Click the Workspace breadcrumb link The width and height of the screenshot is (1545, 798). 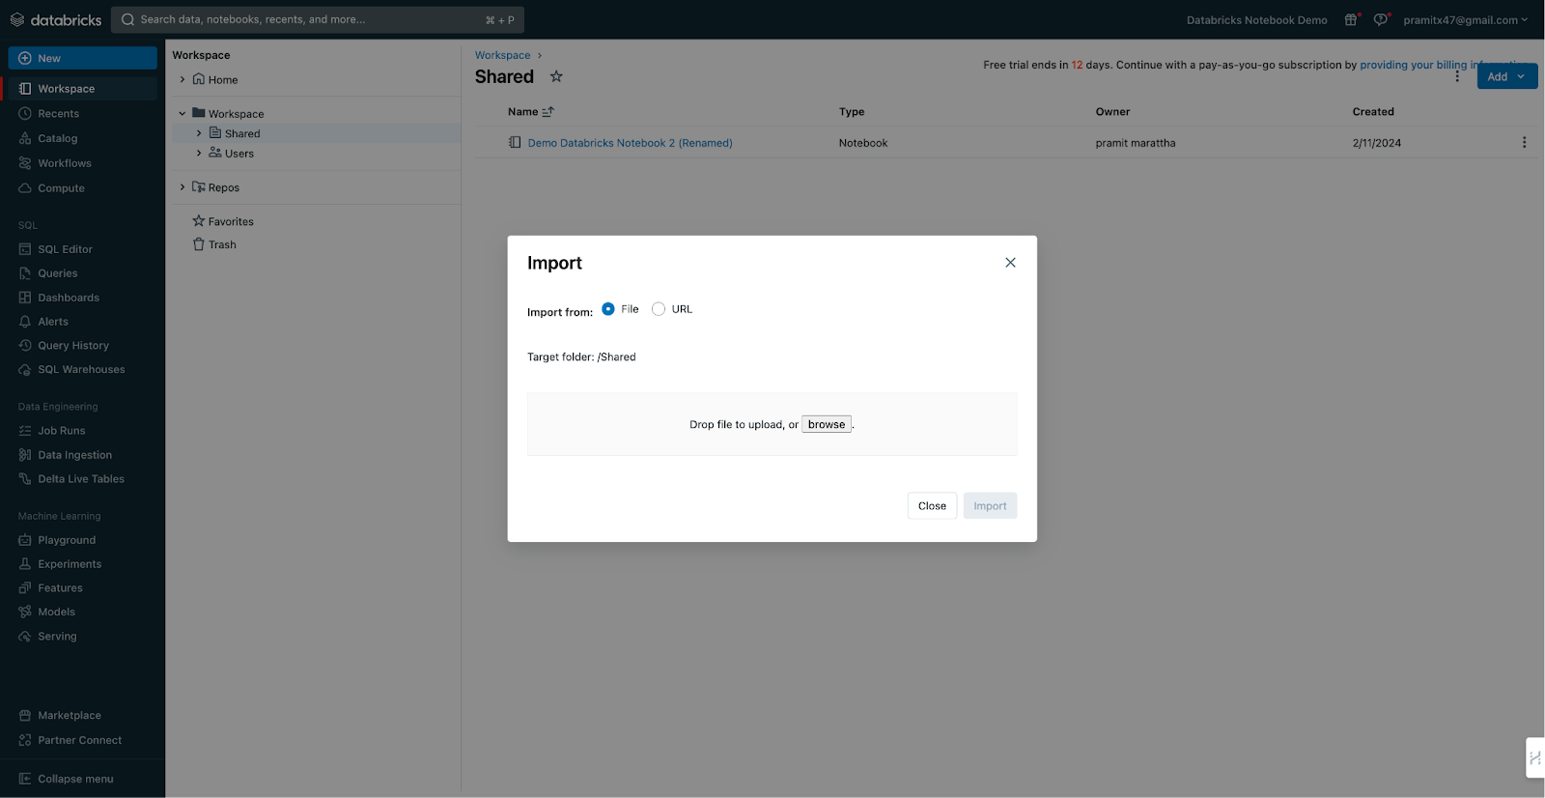(x=502, y=55)
